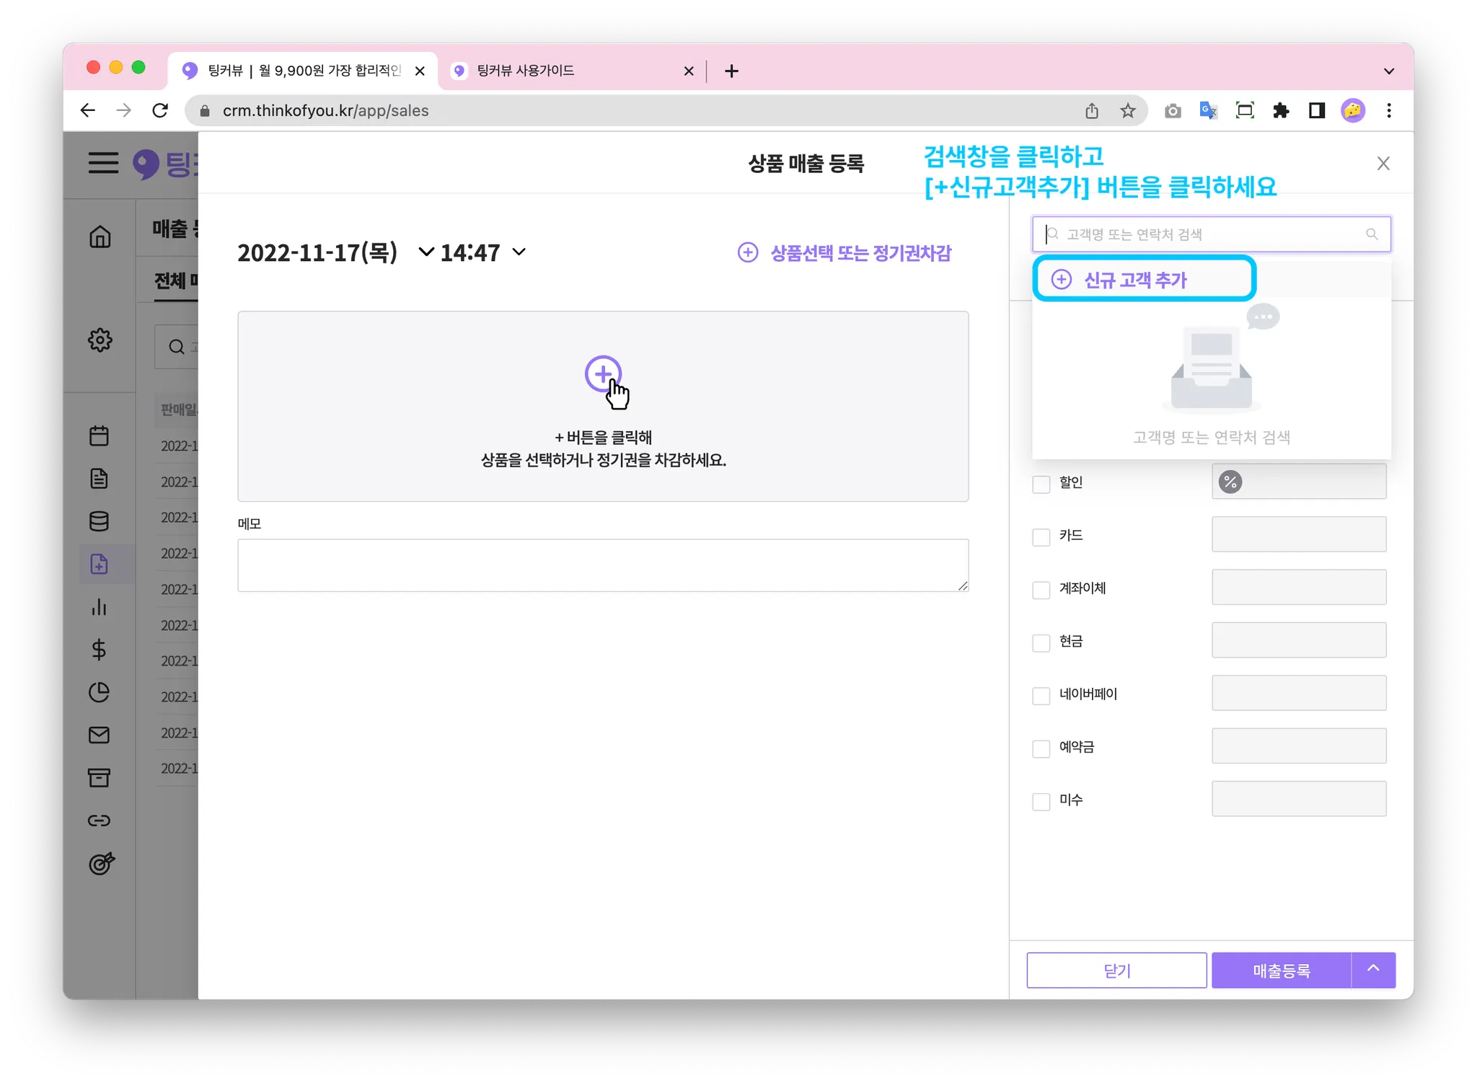Click the large plus circle to add product
The image size is (1477, 1083).
click(x=603, y=373)
